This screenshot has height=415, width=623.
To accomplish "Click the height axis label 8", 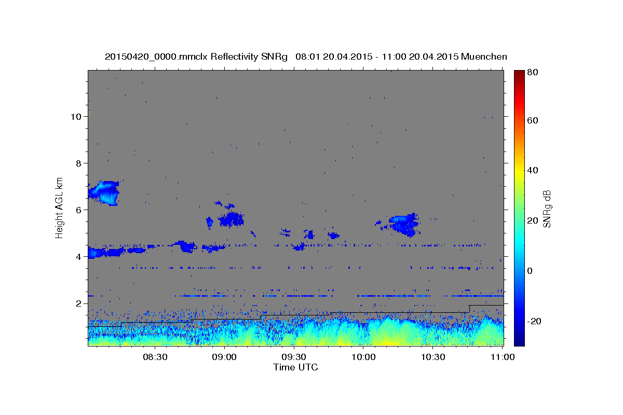I will [x=79, y=163].
